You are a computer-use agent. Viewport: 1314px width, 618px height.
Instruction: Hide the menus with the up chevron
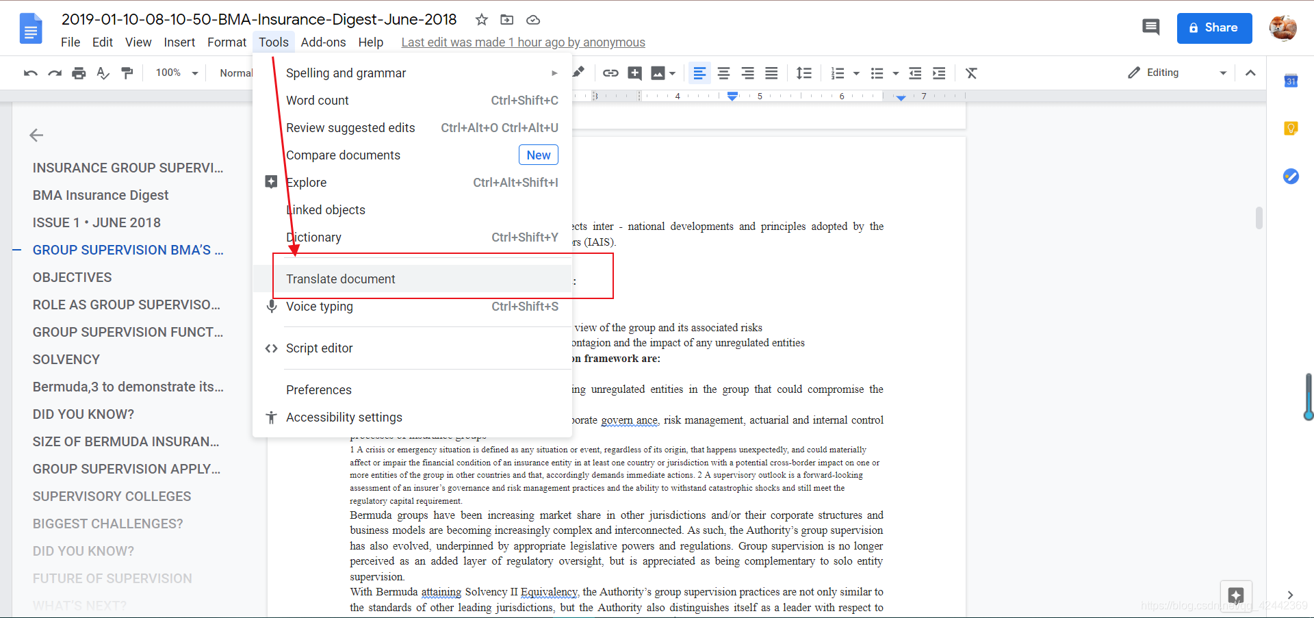(1250, 73)
